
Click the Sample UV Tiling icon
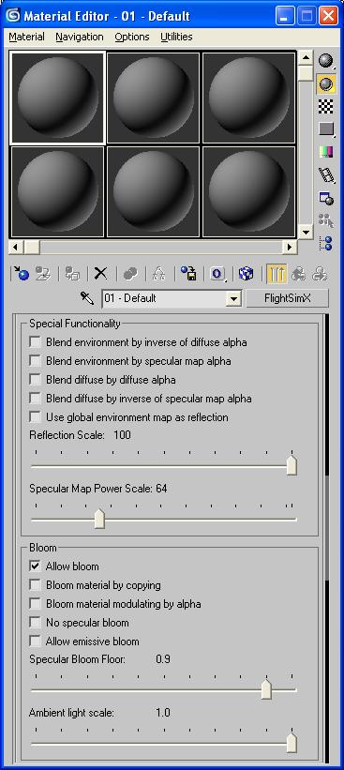point(326,129)
